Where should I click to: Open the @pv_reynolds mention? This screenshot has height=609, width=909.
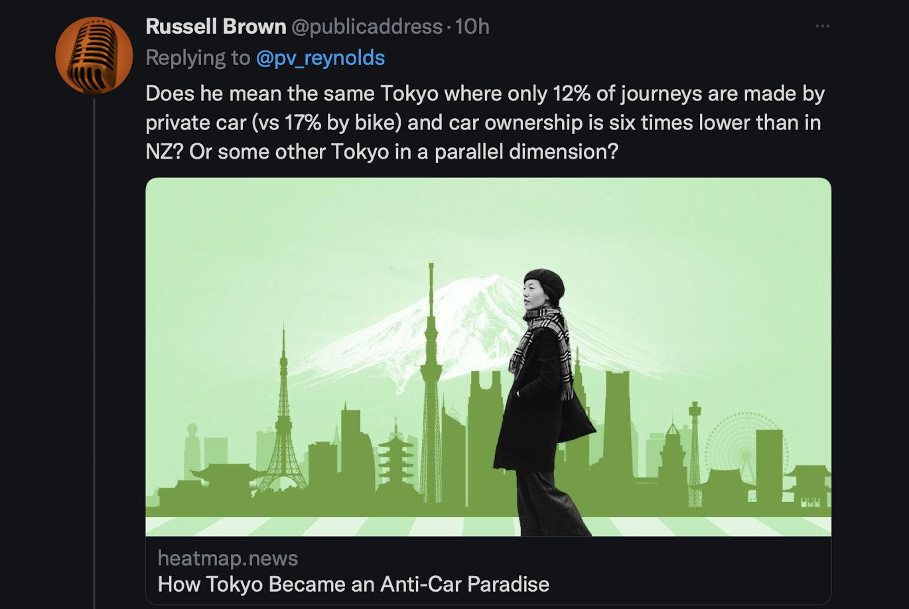320,58
